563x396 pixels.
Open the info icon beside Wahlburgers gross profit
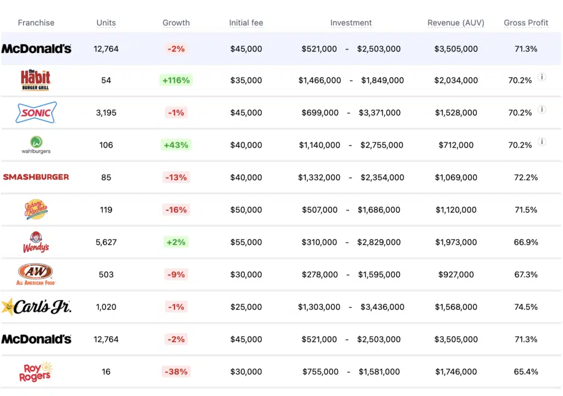(x=542, y=141)
